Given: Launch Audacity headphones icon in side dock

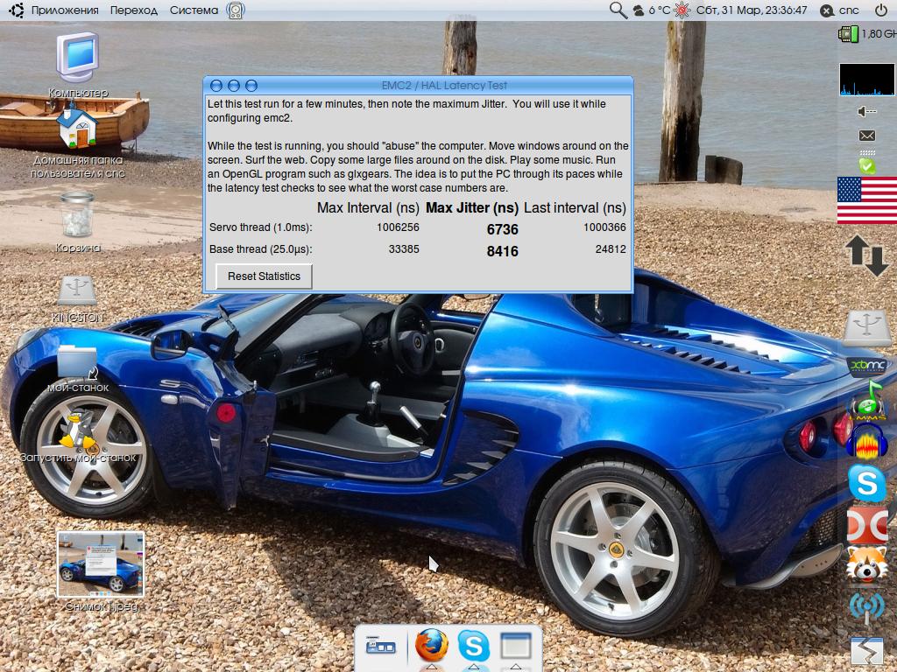Looking at the screenshot, I should [x=867, y=441].
